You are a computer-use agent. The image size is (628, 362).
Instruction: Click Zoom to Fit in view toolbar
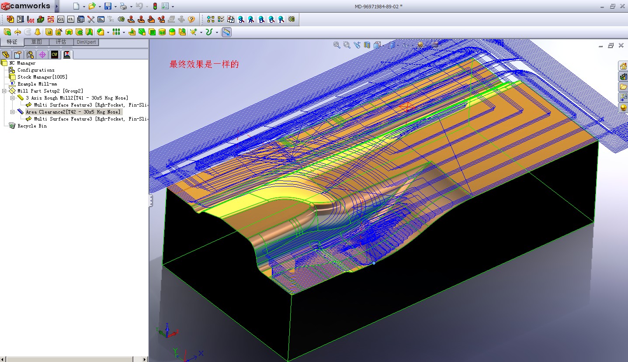(337, 45)
